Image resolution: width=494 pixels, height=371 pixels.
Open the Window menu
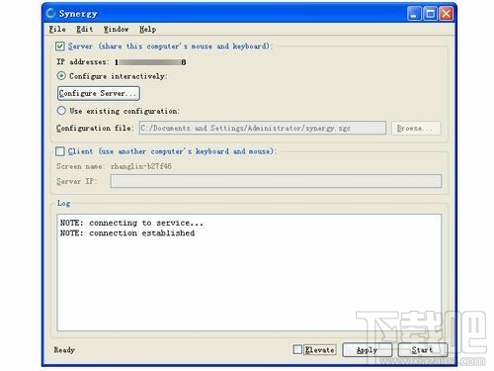(x=116, y=29)
